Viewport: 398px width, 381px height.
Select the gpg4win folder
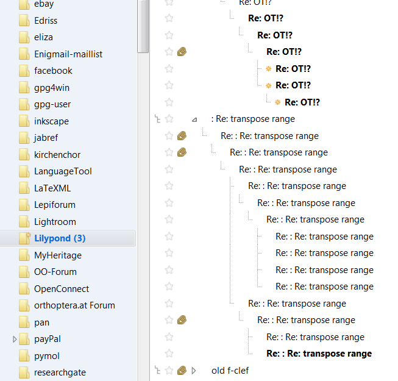coord(52,88)
